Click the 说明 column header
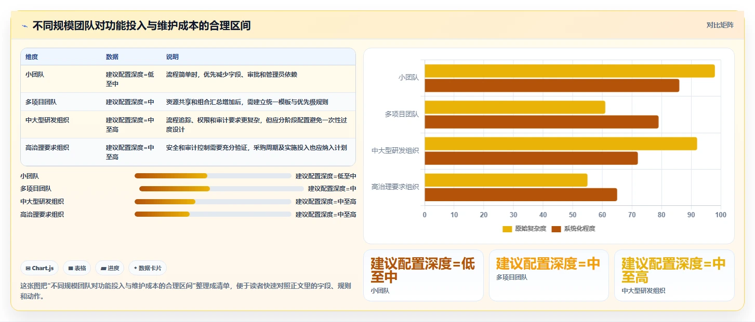 [173, 57]
